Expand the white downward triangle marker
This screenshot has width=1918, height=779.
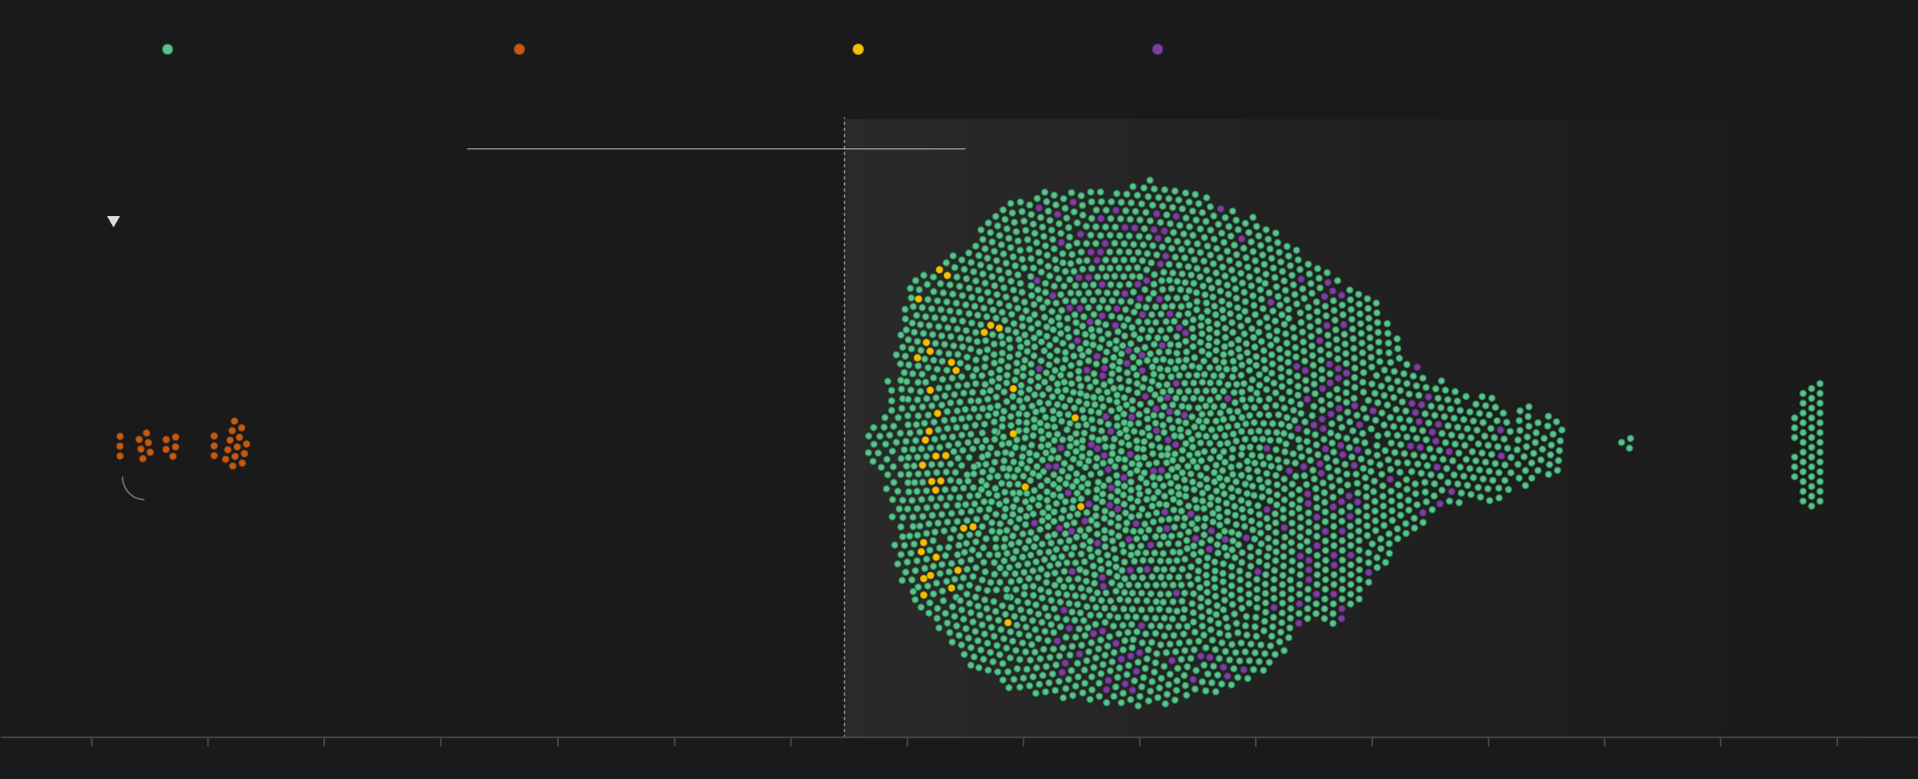coord(113,221)
